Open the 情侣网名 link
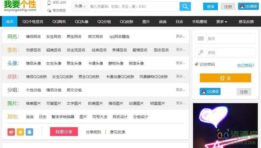Viewport: 261px width, 148px height. (x=33, y=37)
